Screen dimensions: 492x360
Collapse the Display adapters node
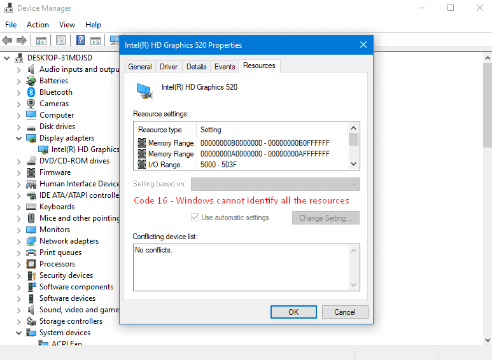pos(19,138)
